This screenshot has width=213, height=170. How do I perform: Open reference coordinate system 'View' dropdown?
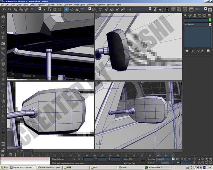[90, 9]
